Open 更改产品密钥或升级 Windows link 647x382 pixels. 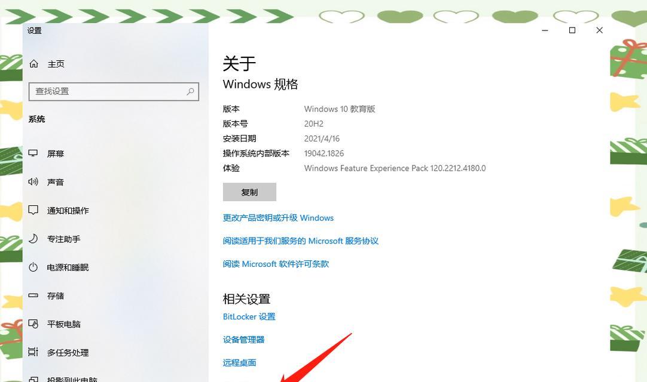click(x=278, y=218)
